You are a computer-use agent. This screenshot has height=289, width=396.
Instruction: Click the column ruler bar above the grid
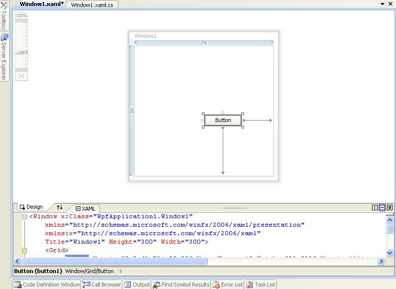(204, 43)
